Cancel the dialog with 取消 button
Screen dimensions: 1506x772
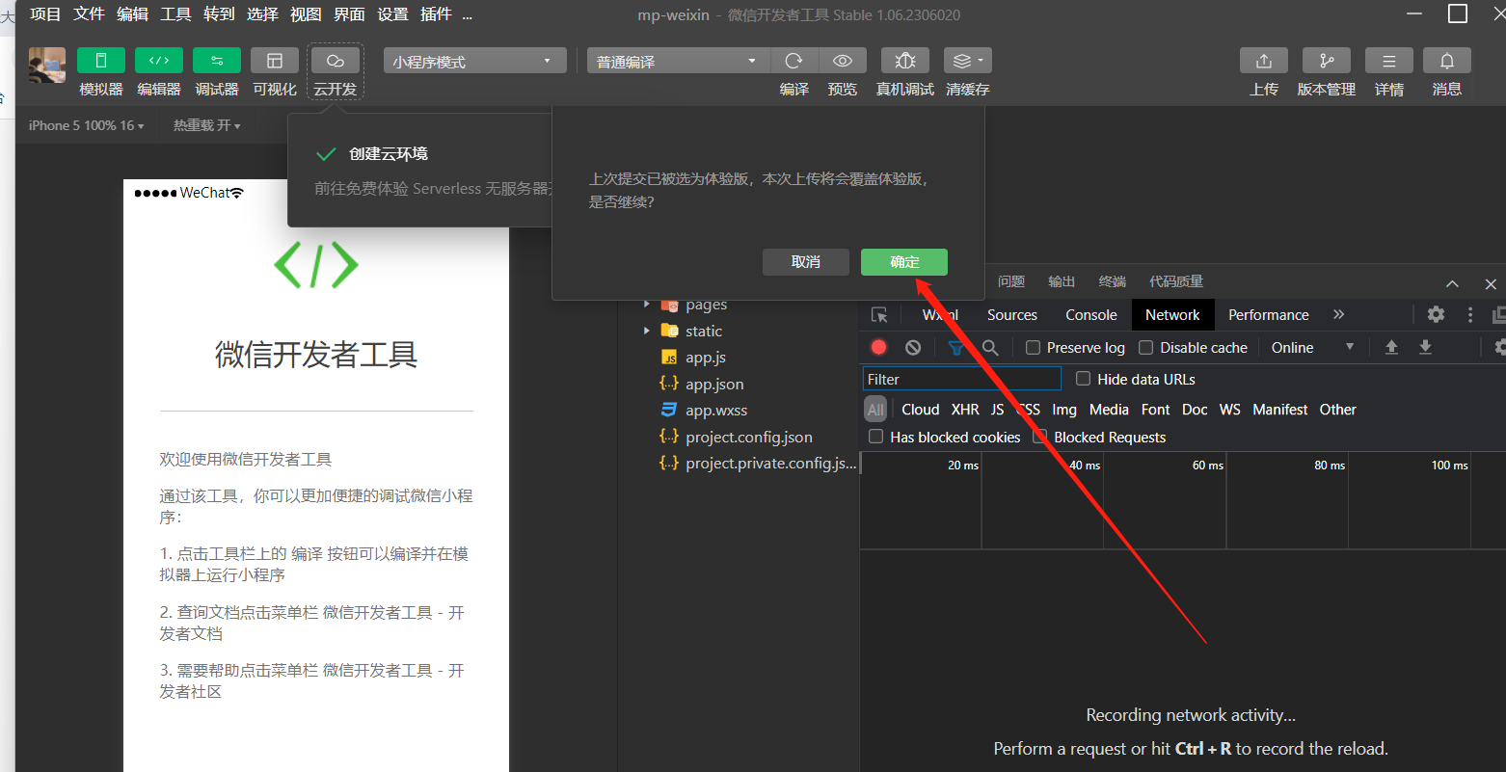click(806, 262)
